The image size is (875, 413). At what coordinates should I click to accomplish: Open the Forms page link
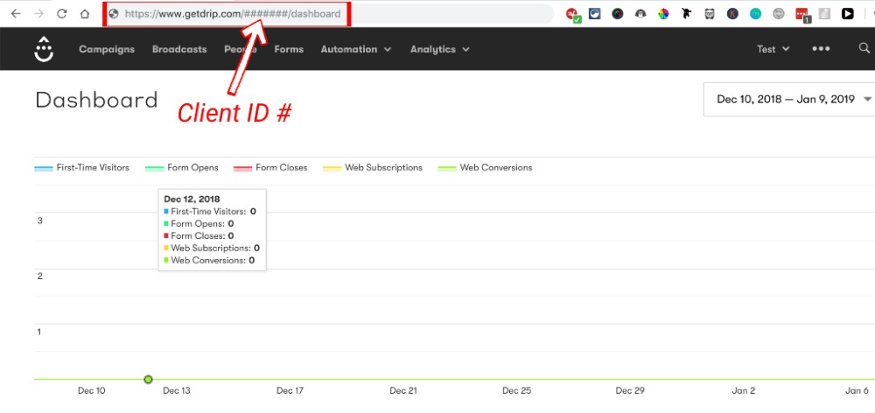(x=289, y=50)
